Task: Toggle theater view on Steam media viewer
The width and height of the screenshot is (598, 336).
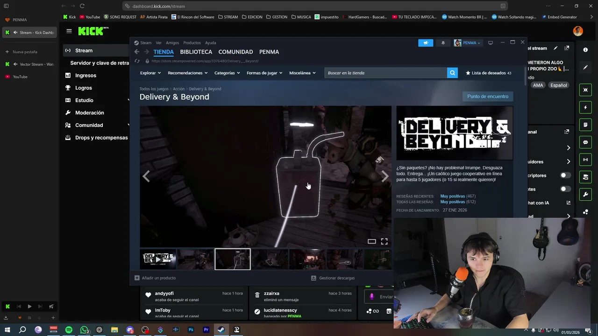Action: [x=372, y=241]
